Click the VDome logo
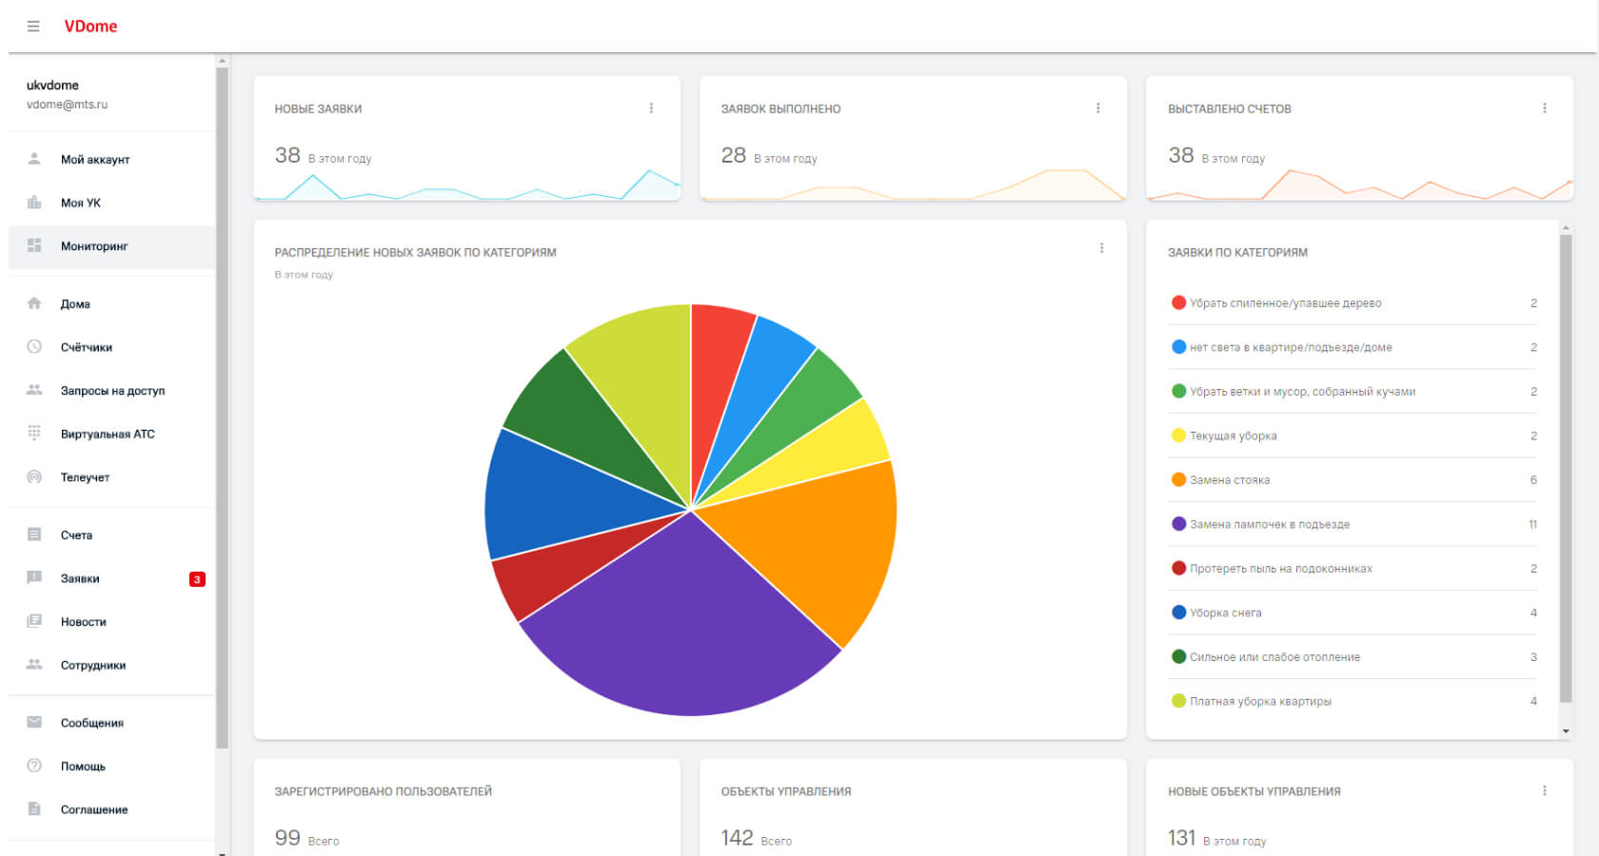Screen dimensions: 1599x856 90,27
